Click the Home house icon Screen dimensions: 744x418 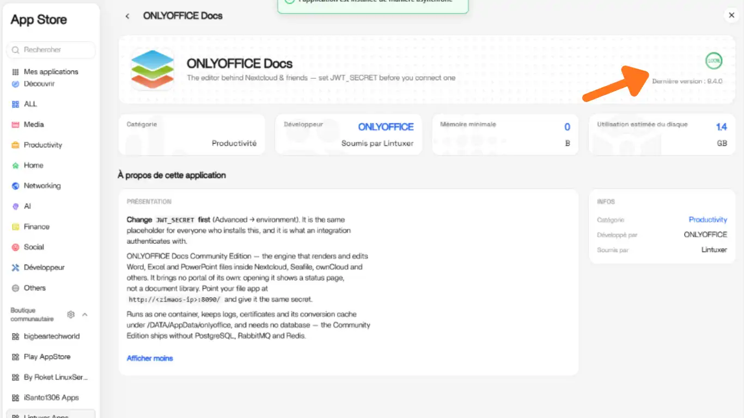[15, 165]
